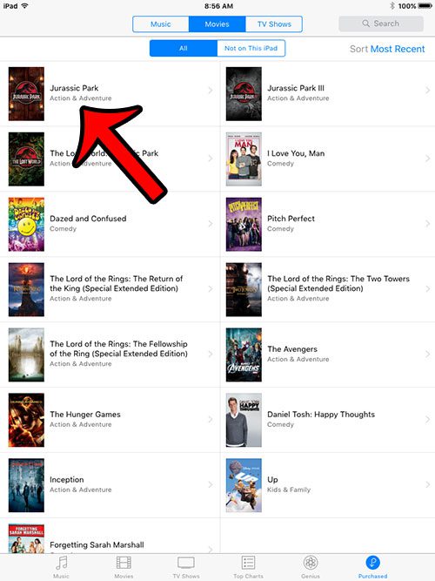This screenshot has width=435, height=581.
Task: Expand The Avengers row chevron
Action: (427, 354)
